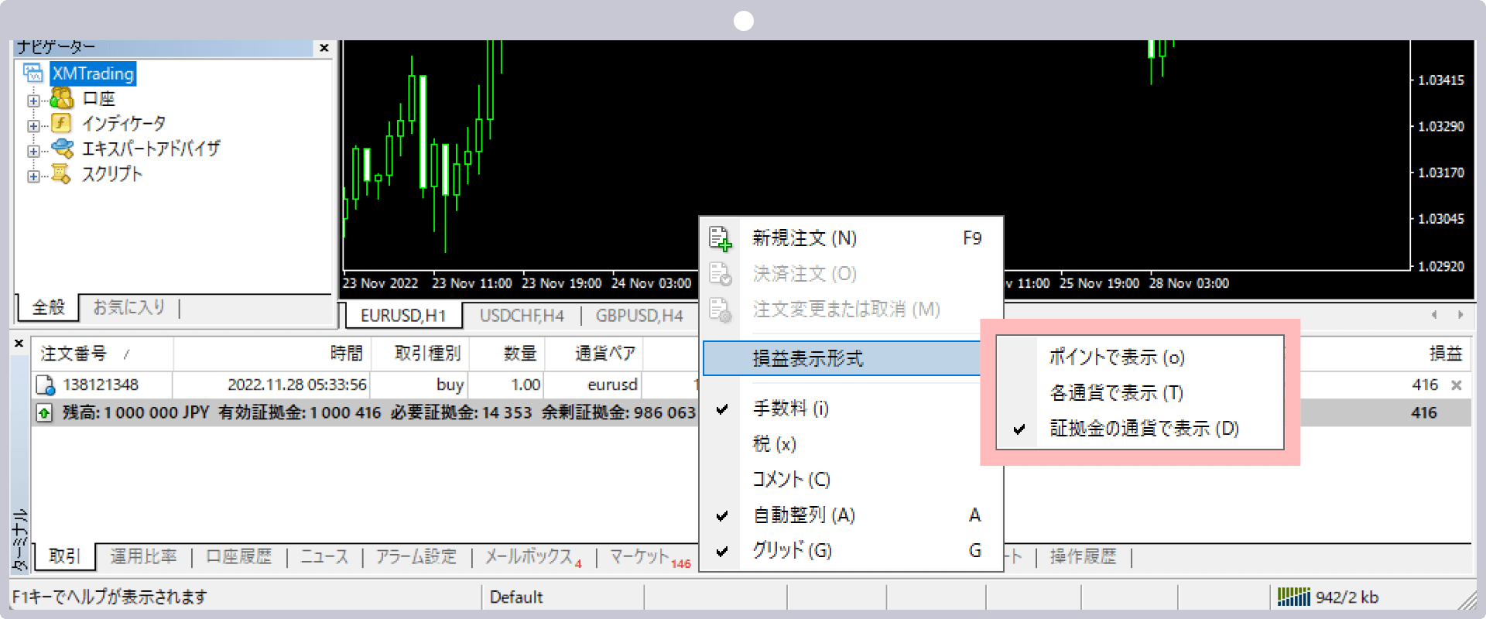The height and width of the screenshot is (619, 1486).
Task: Click the 942/2 kb traffic indicator
Action: tap(1347, 597)
